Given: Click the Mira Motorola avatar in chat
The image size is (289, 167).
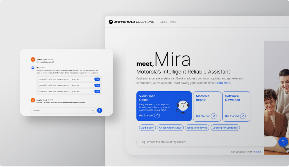Looking at the screenshot, I should click(x=33, y=68).
